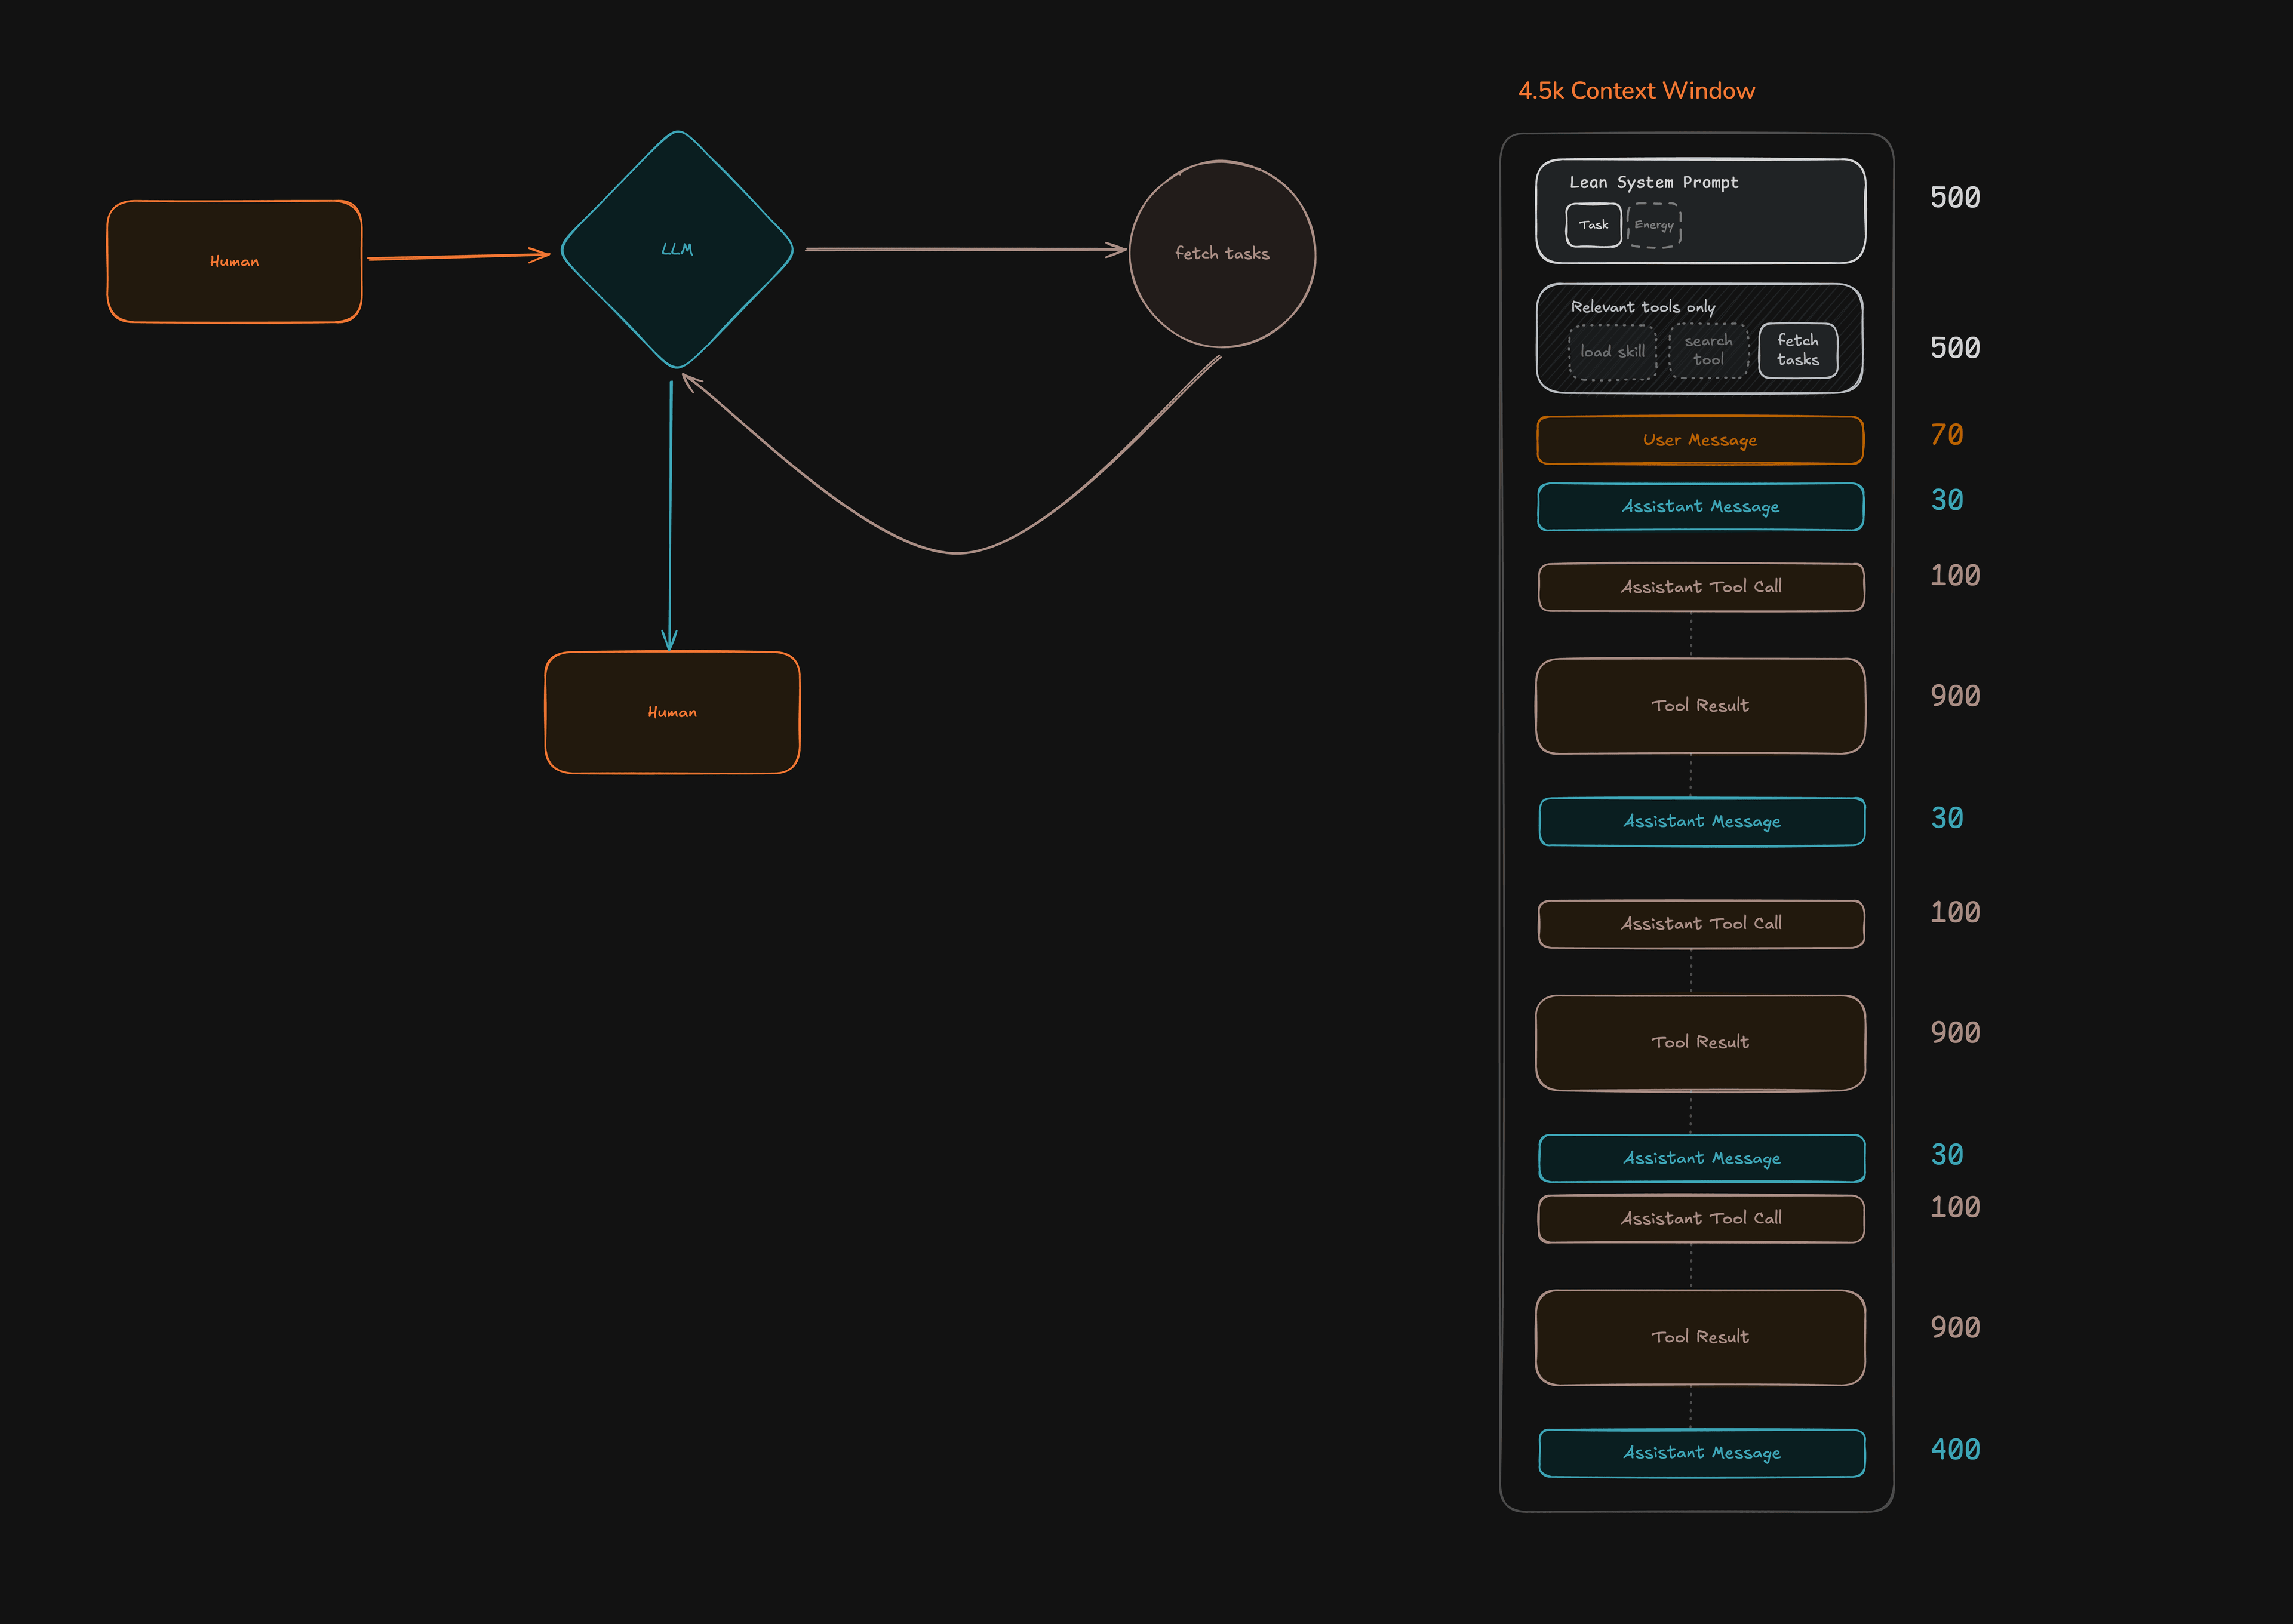Select the 'Relevant tools only' label
Image resolution: width=2293 pixels, height=1624 pixels.
pos(1642,307)
